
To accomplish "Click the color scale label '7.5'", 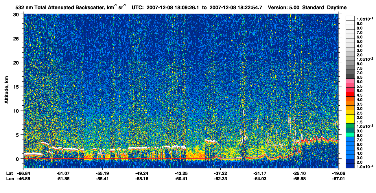I will point(360,68).
